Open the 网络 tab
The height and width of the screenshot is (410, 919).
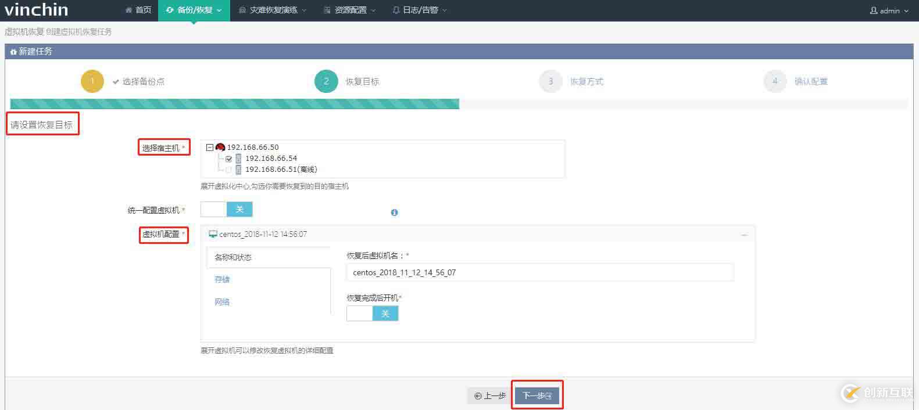point(222,302)
